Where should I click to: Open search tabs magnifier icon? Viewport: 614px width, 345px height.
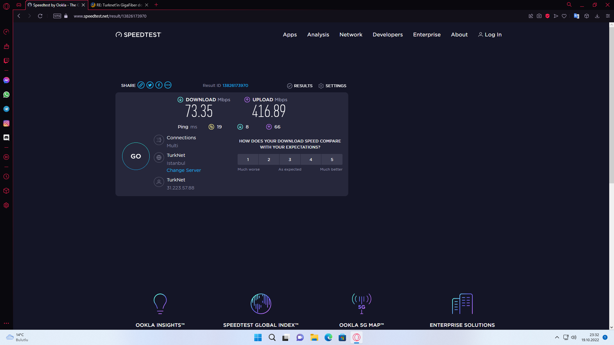tap(569, 5)
